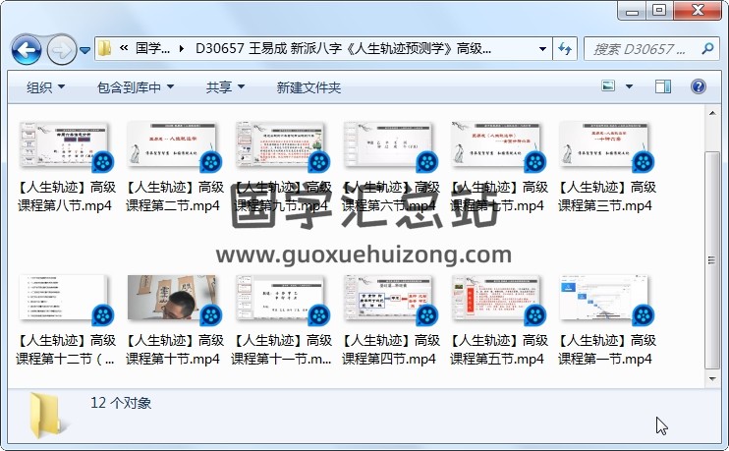Image resolution: width=729 pixels, height=451 pixels.
Task: Click the forward navigation arrow
Action: [x=62, y=49]
